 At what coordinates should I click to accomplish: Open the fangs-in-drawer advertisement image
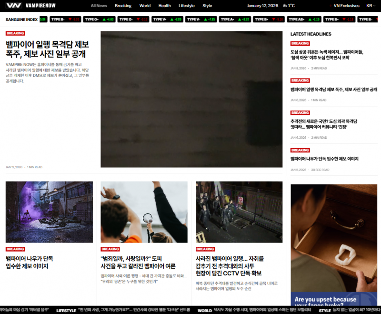coord(334,238)
